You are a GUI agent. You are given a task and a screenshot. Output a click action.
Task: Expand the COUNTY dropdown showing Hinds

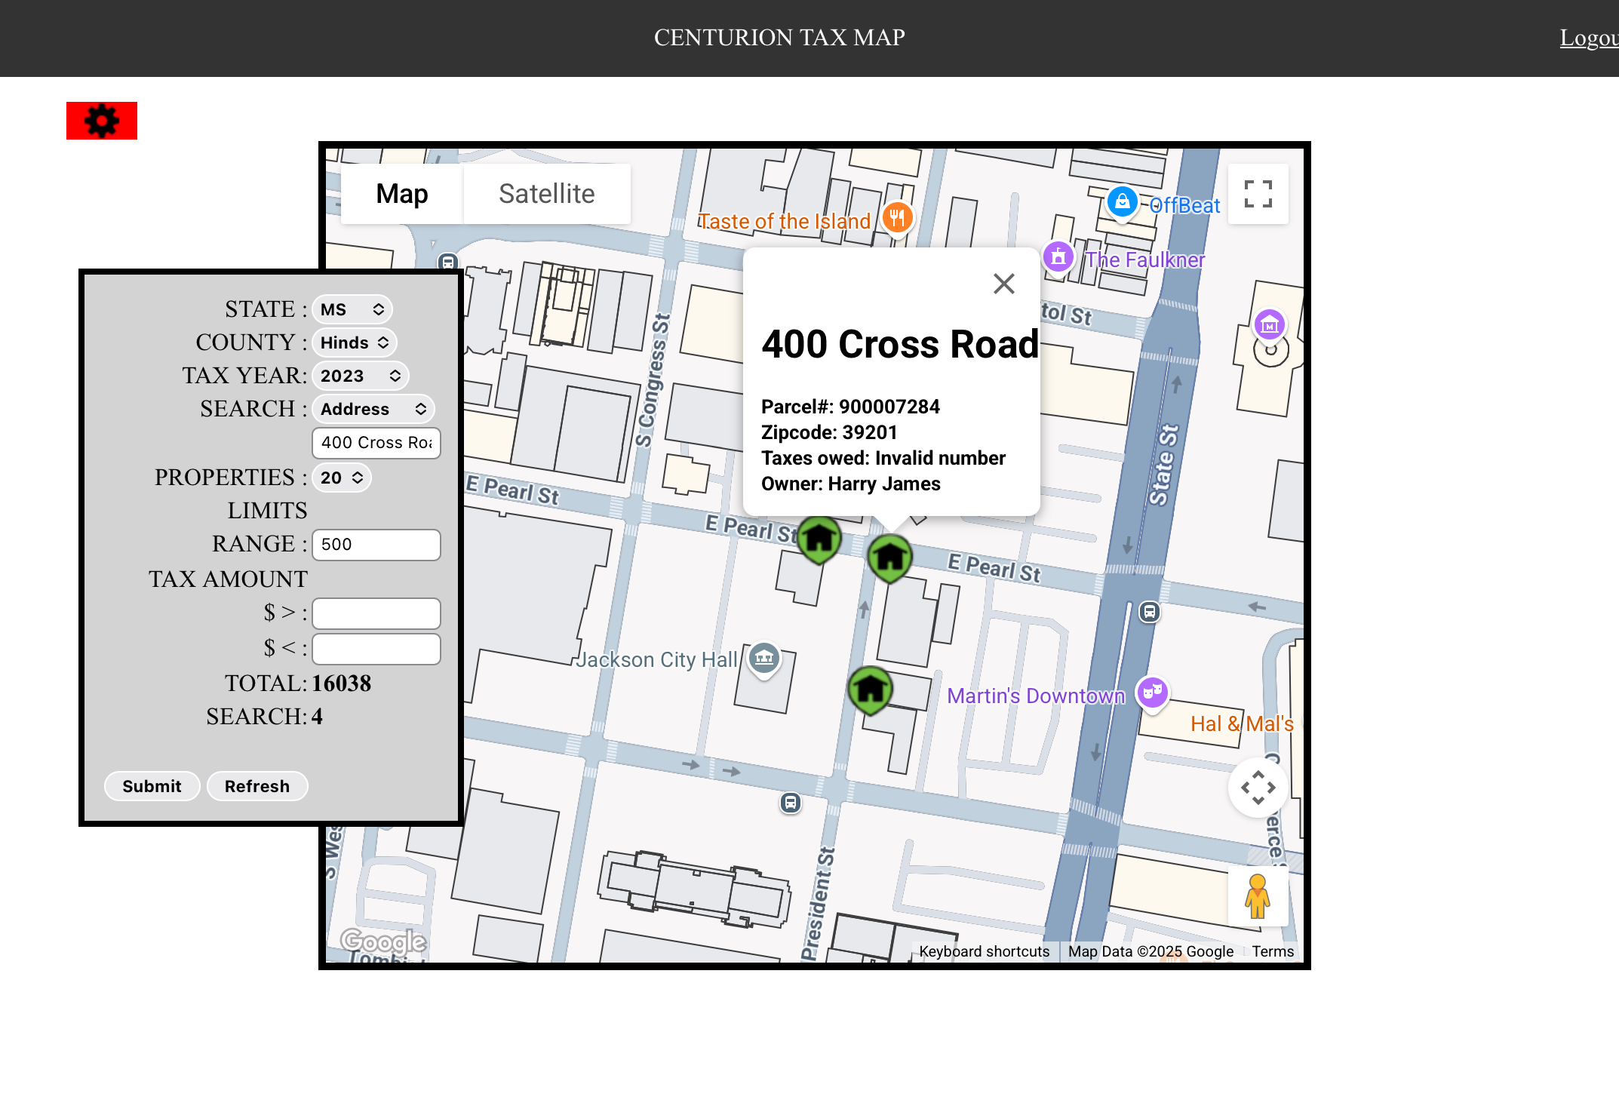click(354, 342)
